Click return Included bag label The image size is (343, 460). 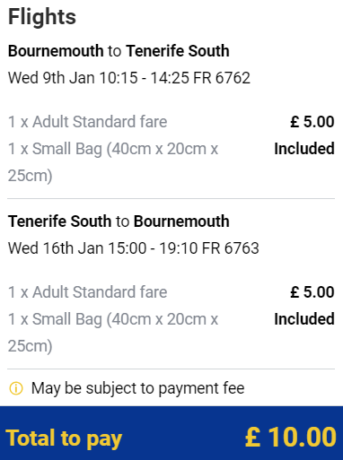pos(304,319)
